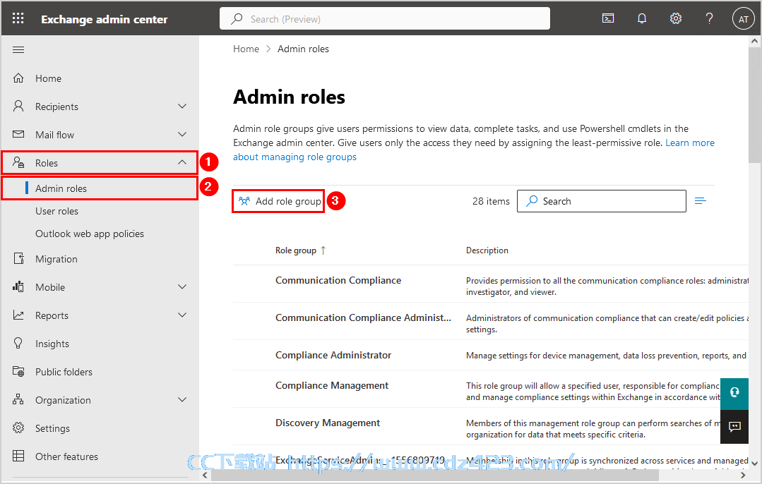Open the Compliance Administrator role group

click(x=333, y=355)
